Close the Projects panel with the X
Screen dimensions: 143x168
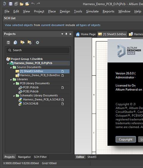pos(70,34)
